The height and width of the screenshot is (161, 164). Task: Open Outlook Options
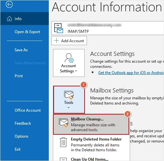click(x=24, y=136)
